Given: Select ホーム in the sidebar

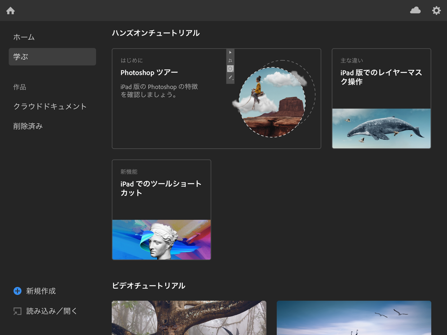Looking at the screenshot, I should pyautogui.click(x=52, y=37).
